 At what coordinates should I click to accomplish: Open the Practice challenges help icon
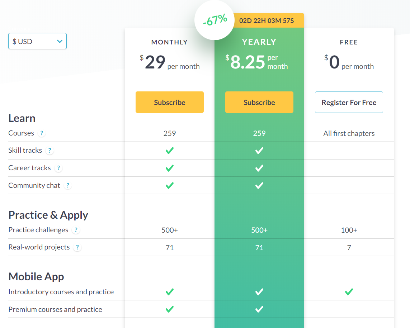tap(76, 230)
